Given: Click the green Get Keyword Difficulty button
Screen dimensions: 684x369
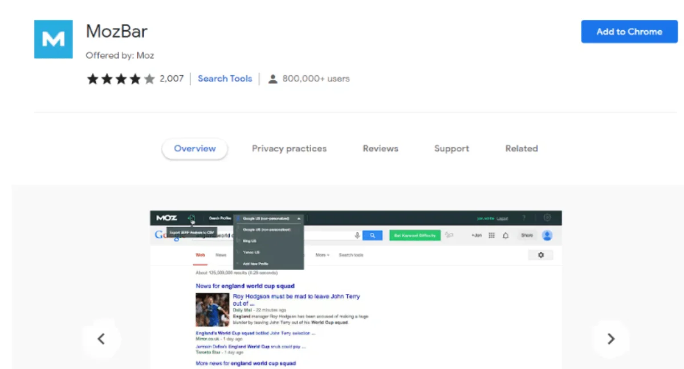Looking at the screenshot, I should coord(415,235).
